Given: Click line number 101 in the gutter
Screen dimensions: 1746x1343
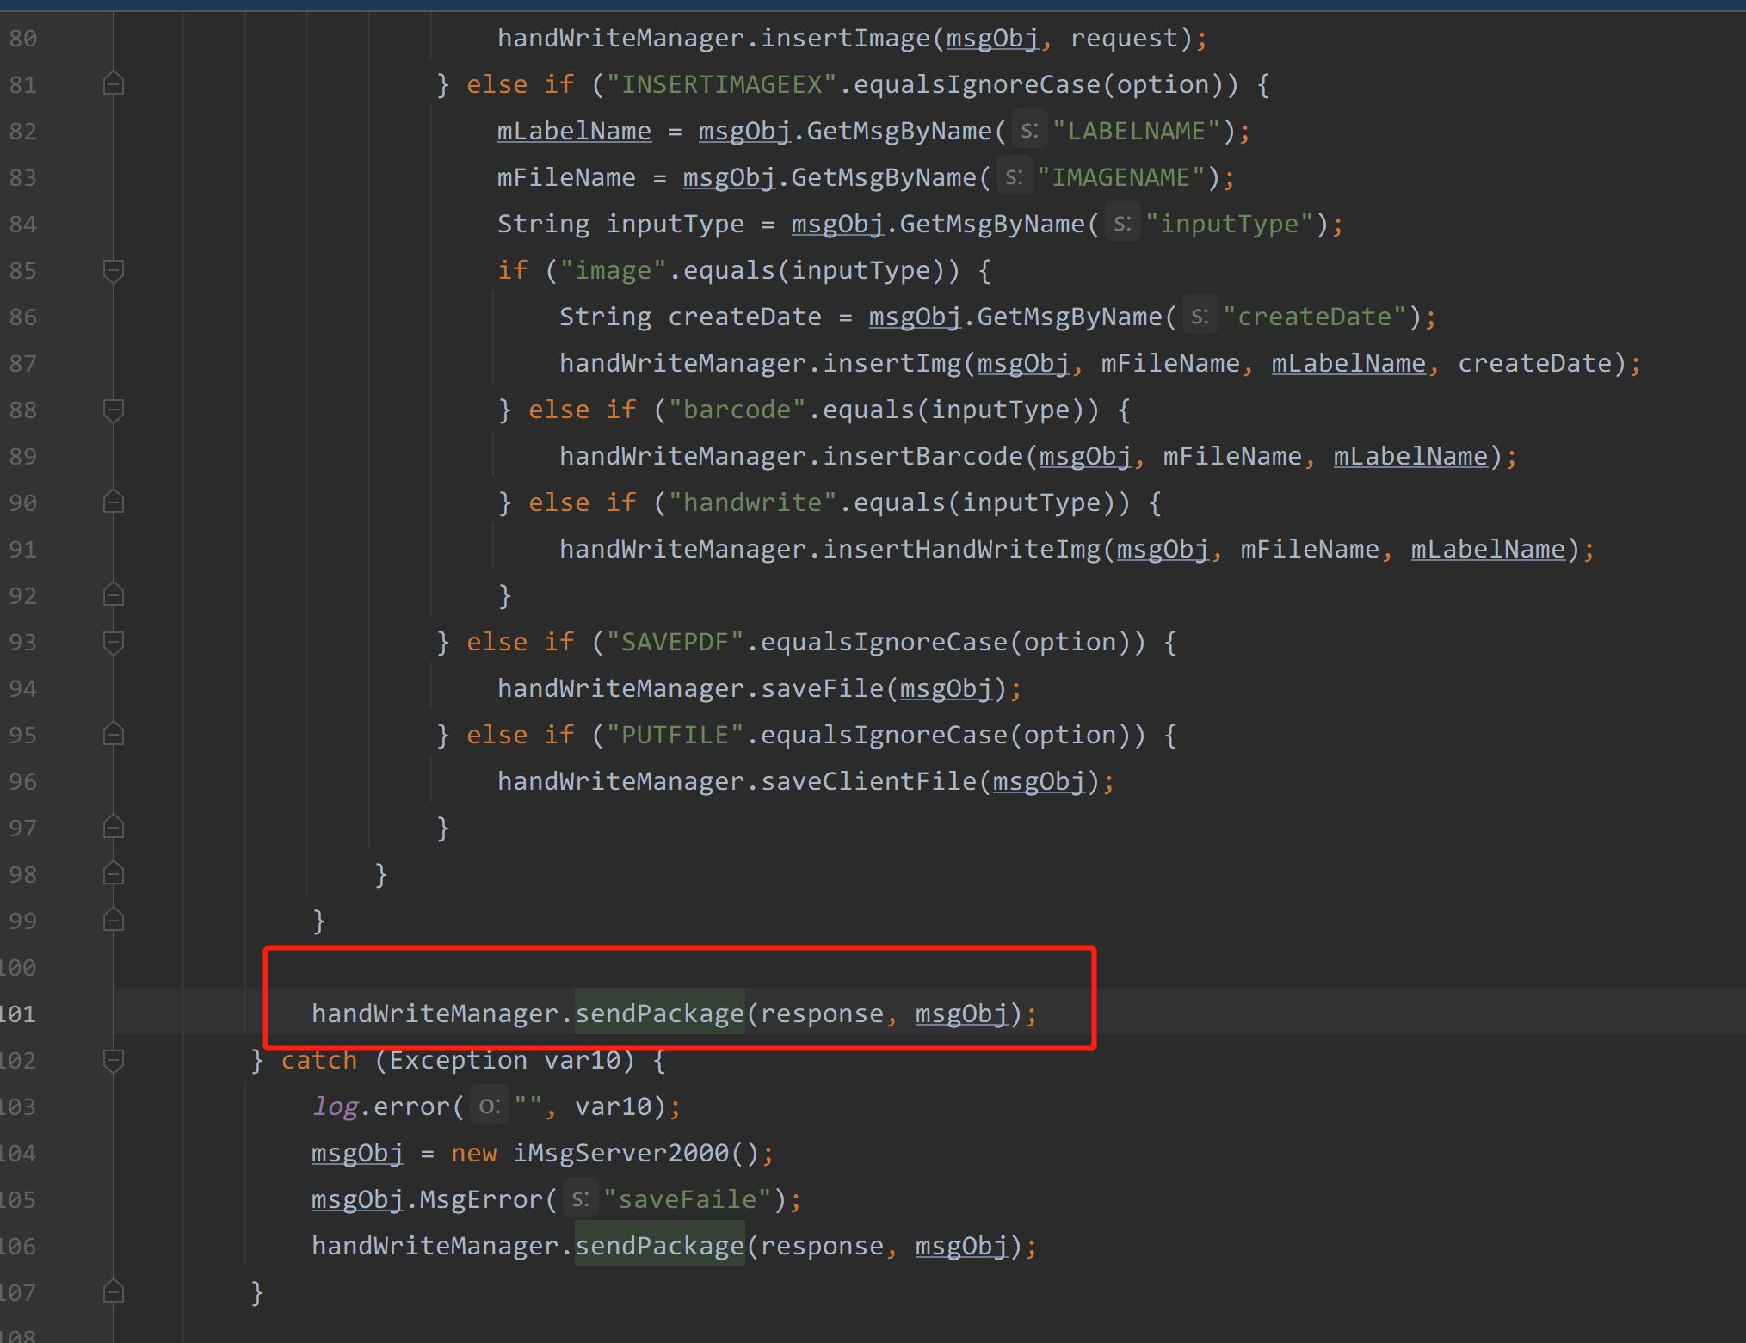Looking at the screenshot, I should (x=19, y=1013).
